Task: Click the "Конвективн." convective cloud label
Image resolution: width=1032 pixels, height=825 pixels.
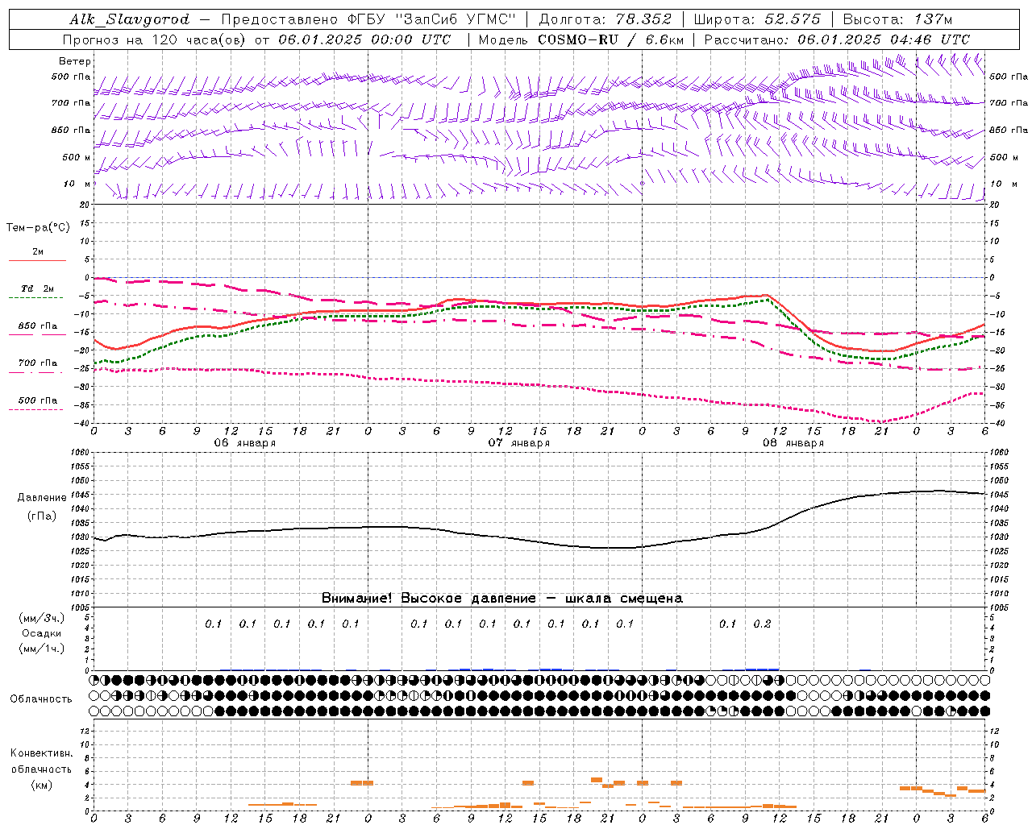Action: tap(41, 753)
